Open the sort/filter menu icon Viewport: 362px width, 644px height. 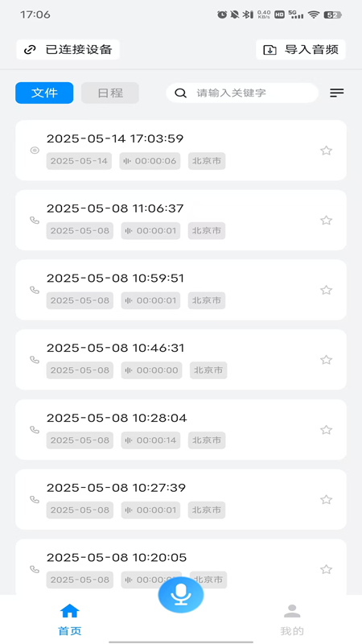point(337,93)
